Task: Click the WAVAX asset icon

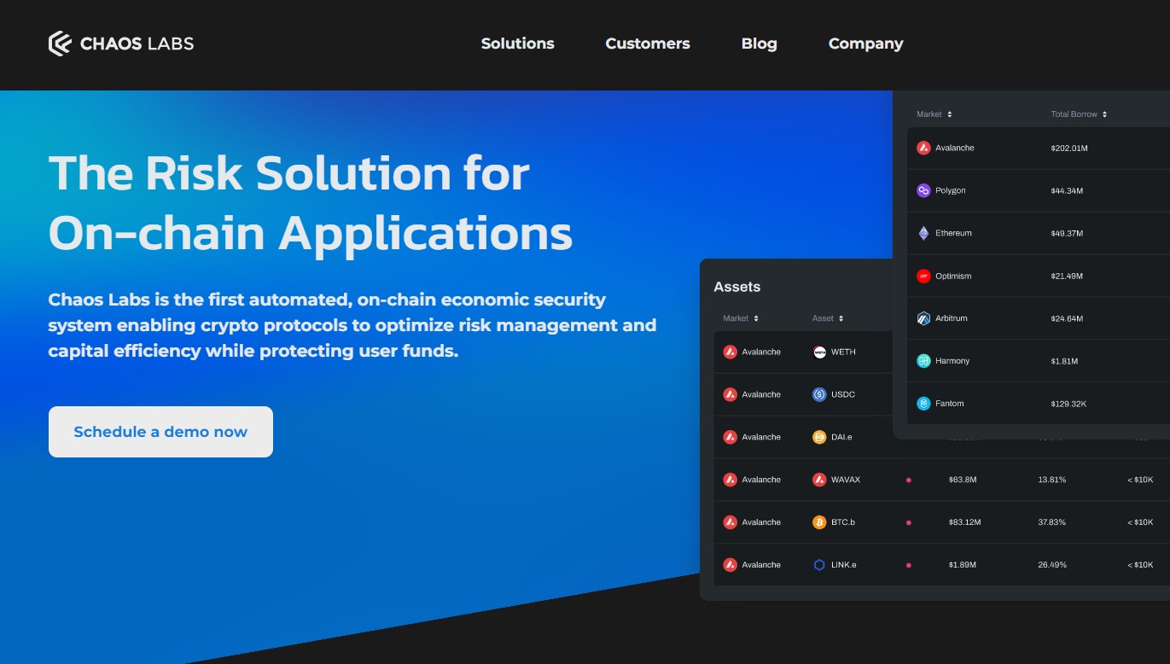Action: point(819,480)
